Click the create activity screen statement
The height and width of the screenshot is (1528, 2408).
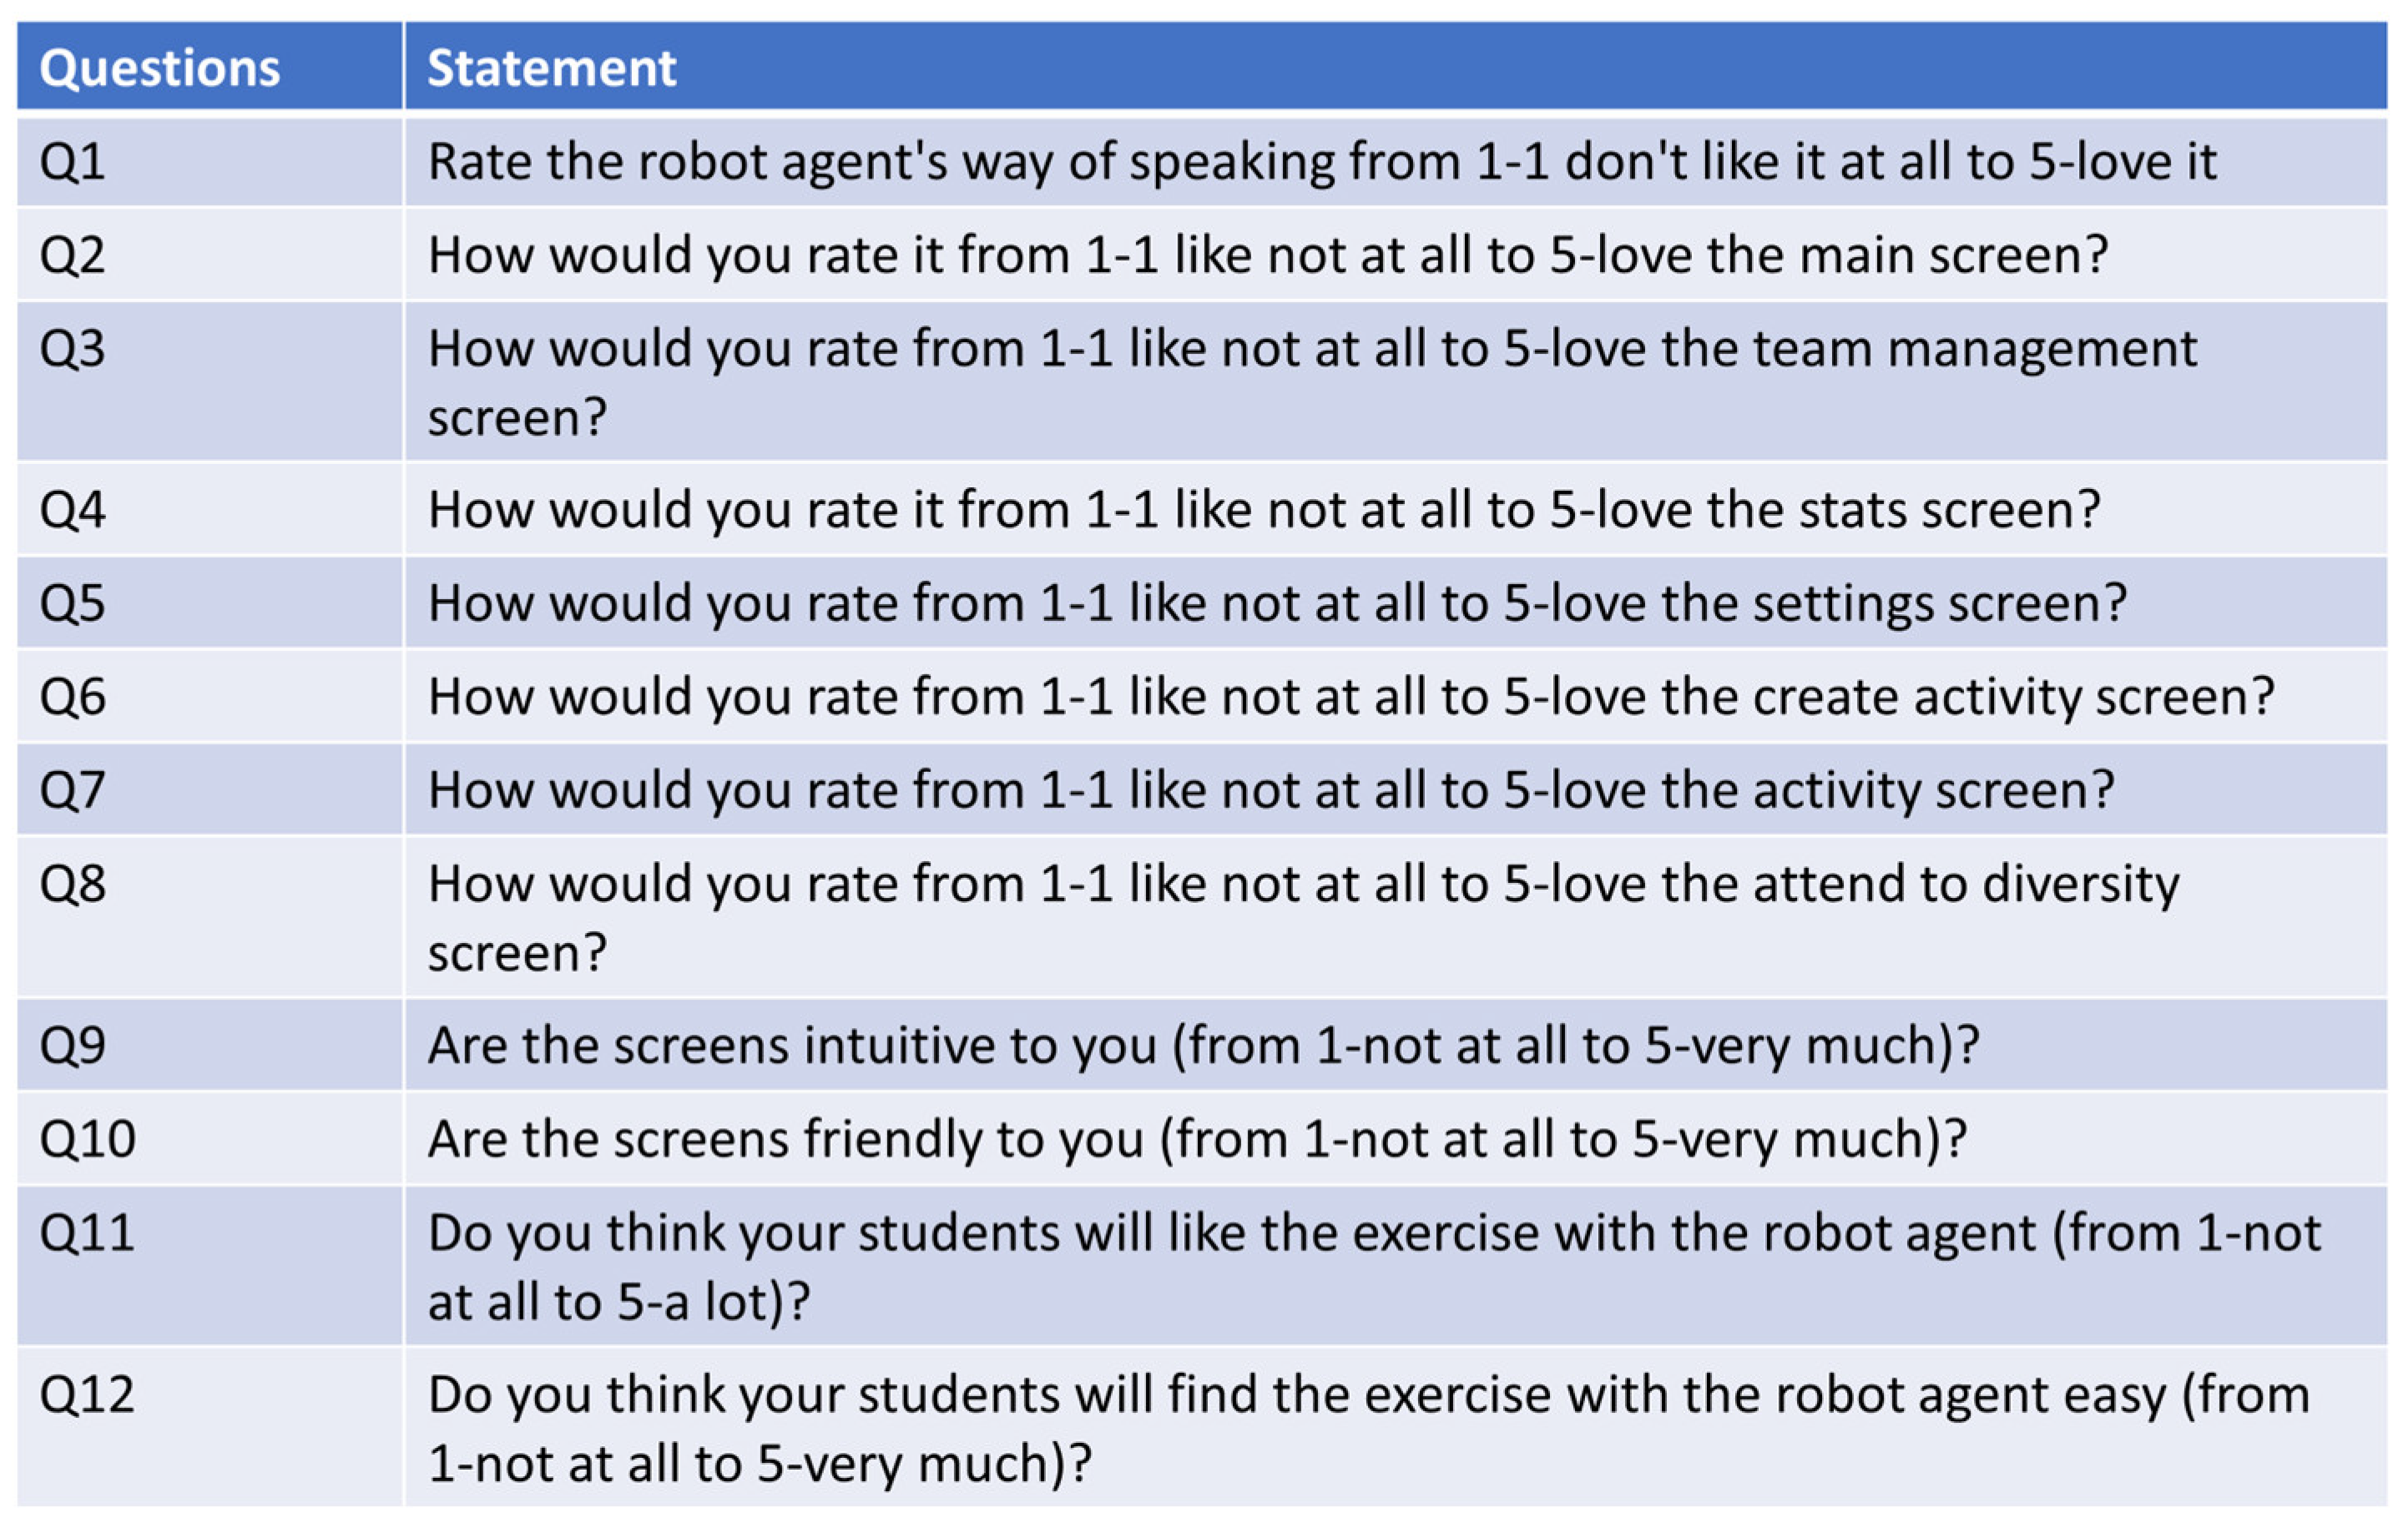click(1350, 697)
